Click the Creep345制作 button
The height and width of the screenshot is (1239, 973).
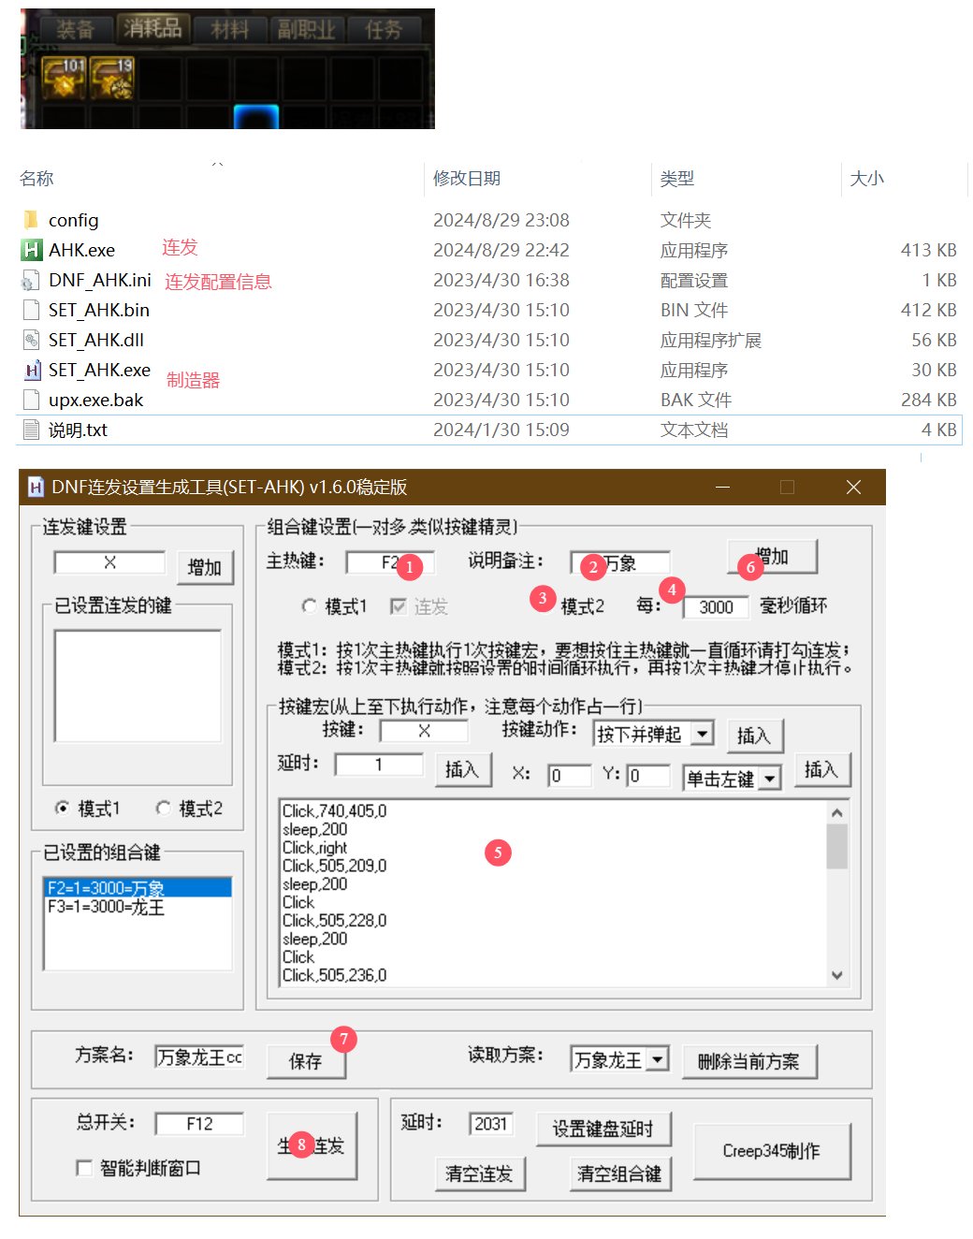tap(772, 1151)
